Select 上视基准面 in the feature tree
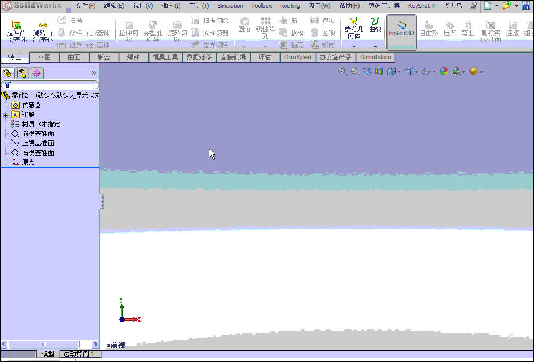534x362 pixels. (x=33, y=143)
